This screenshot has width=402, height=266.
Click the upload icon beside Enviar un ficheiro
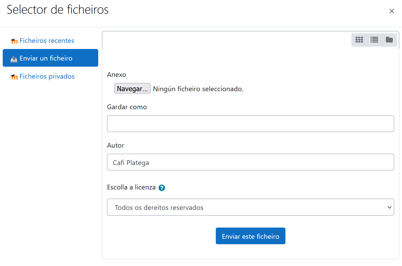coord(14,59)
